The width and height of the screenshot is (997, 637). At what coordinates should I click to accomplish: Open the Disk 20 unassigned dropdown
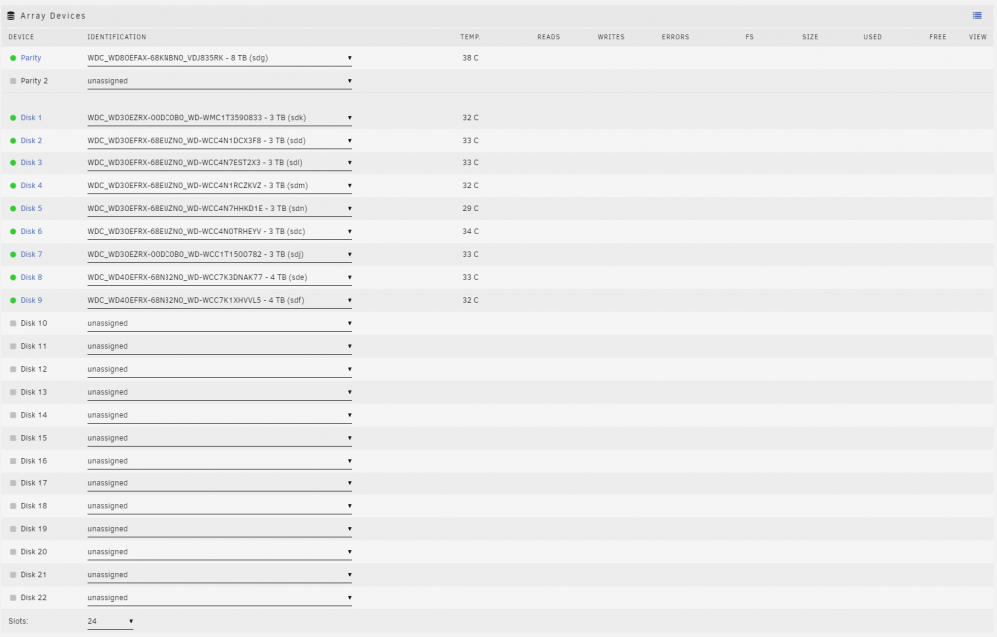(x=219, y=552)
